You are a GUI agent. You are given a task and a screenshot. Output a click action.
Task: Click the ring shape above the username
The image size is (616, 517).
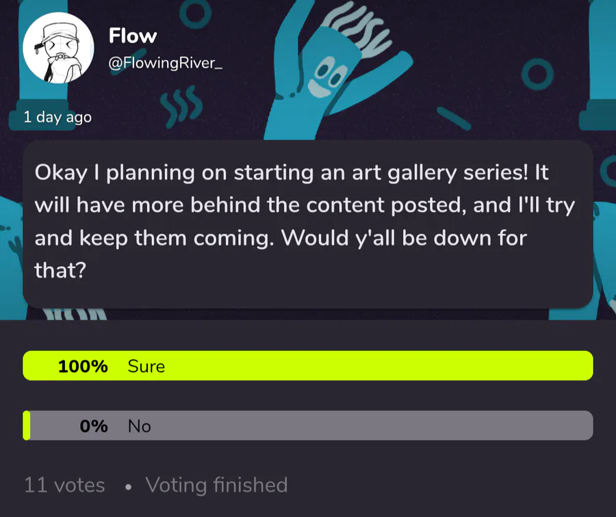(195, 14)
